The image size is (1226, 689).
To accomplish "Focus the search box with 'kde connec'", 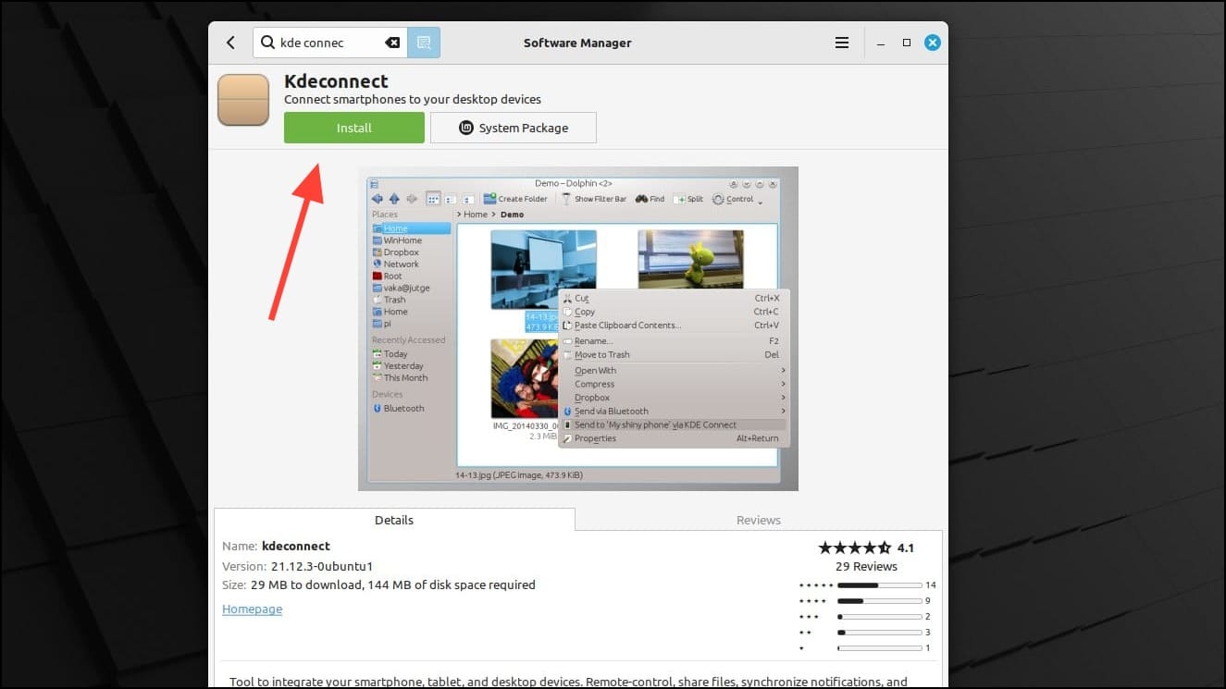I will 330,43.
